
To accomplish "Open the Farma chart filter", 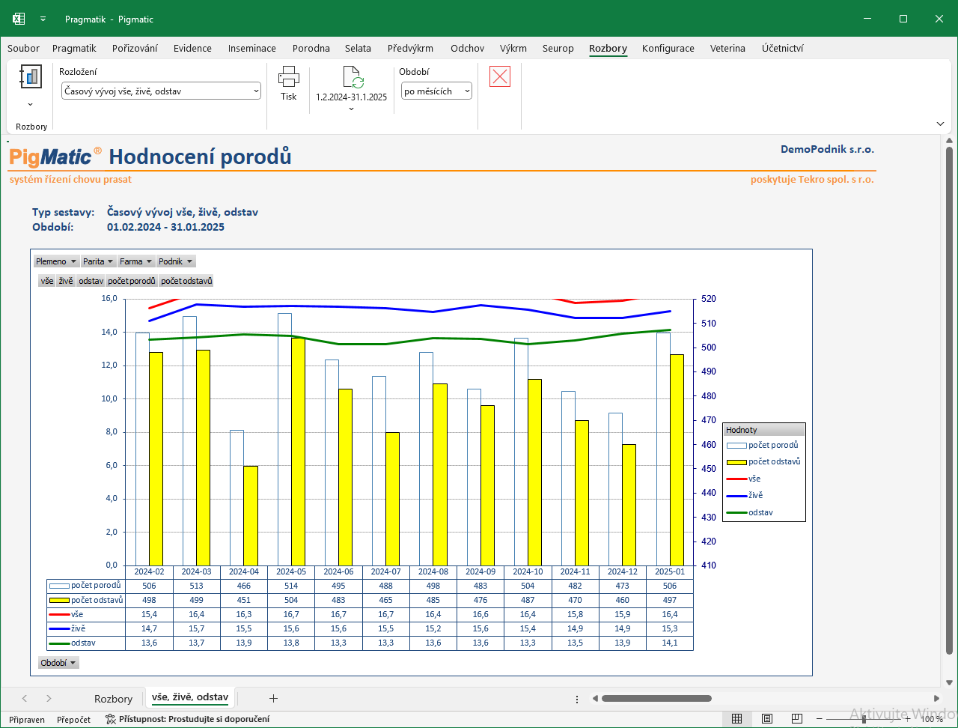I will point(135,261).
